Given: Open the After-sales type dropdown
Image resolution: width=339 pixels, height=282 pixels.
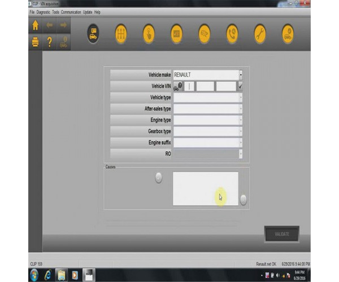Looking at the screenshot, I should click(x=241, y=109).
